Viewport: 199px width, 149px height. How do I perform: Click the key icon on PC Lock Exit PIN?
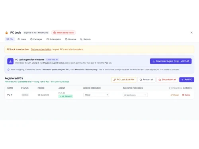pyautogui.click(x=115, y=79)
